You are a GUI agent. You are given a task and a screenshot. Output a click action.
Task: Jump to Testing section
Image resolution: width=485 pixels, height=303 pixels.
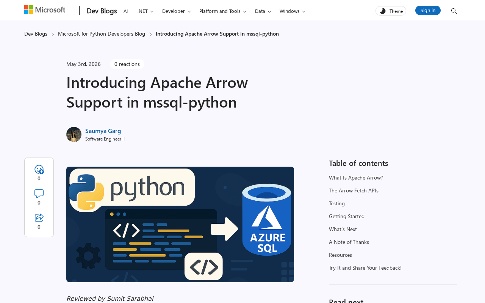point(337,203)
